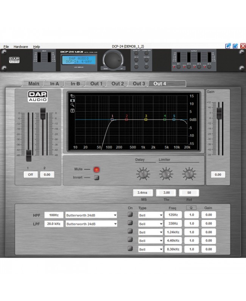
Task: Click the DAP Audio logo above the faders
Action: (x=38, y=96)
